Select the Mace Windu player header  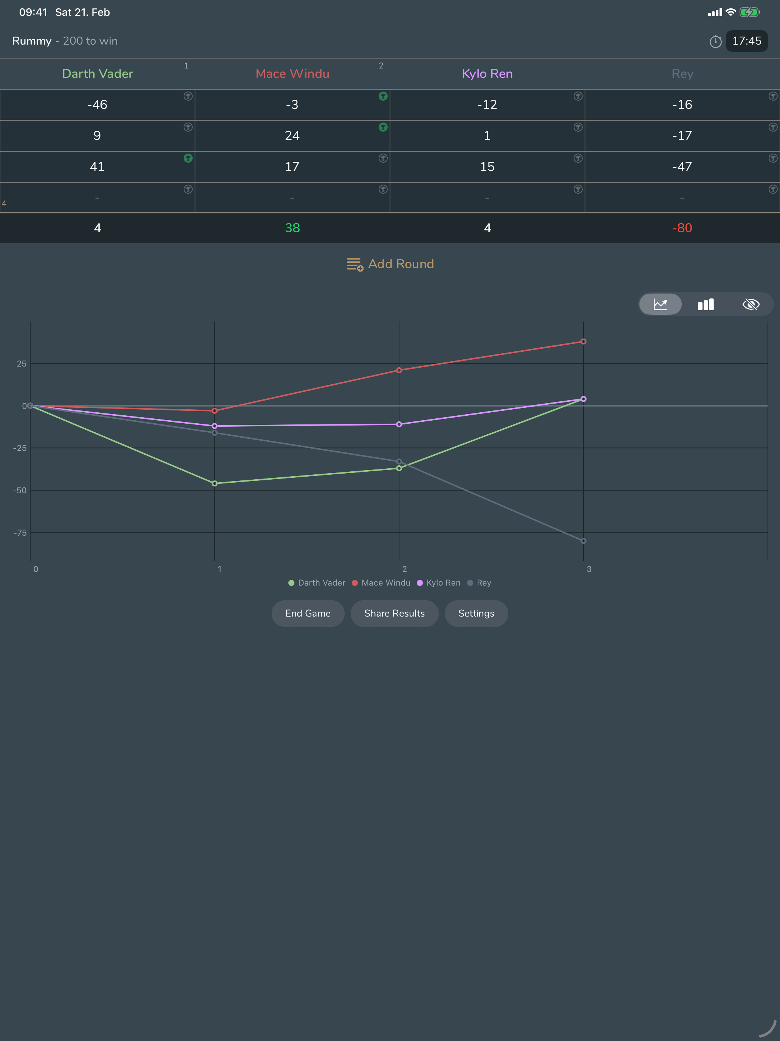tap(292, 74)
